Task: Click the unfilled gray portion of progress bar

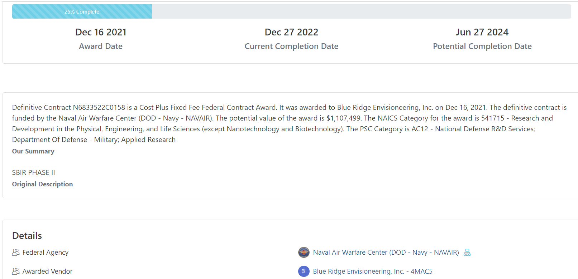Action: tap(361, 12)
